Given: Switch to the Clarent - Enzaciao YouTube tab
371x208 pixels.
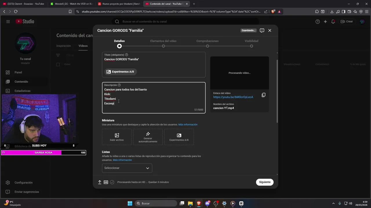Looking at the screenshot, I should [24, 4].
